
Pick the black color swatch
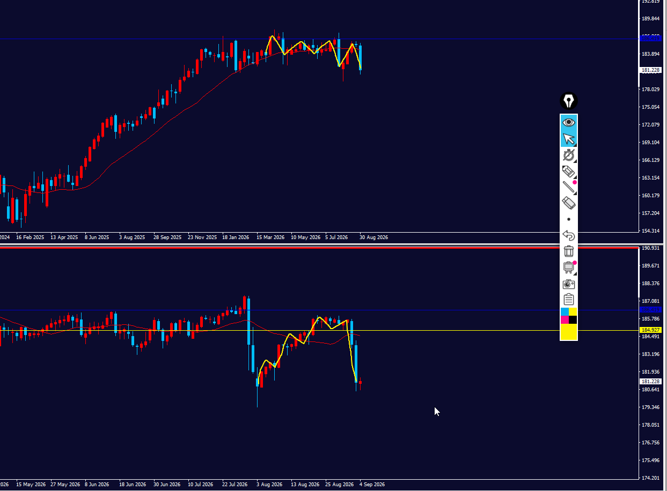click(x=573, y=320)
